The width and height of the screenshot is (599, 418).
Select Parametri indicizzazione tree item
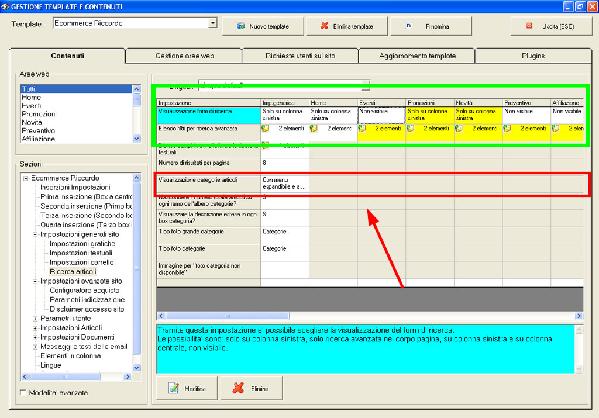coord(87,300)
